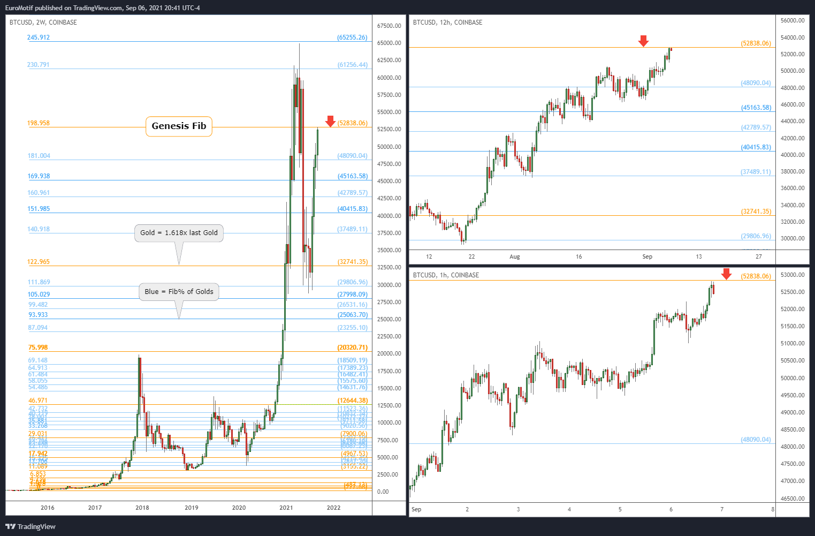
Task: Click (40415.83) label in the 12h chart
Action: (756, 147)
